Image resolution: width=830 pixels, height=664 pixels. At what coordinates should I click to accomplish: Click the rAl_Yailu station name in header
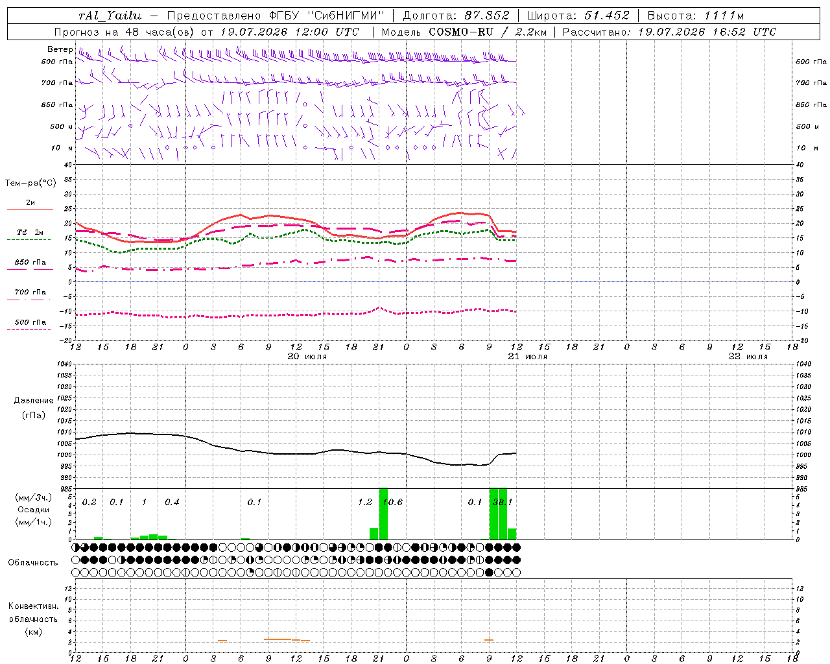110,16
